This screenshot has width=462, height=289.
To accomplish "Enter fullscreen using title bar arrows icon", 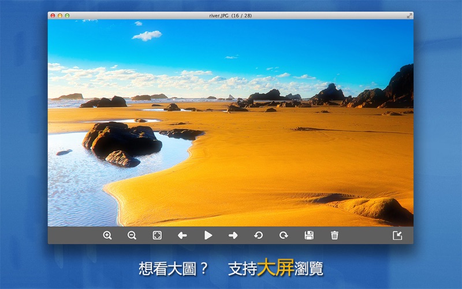I will (409, 16).
